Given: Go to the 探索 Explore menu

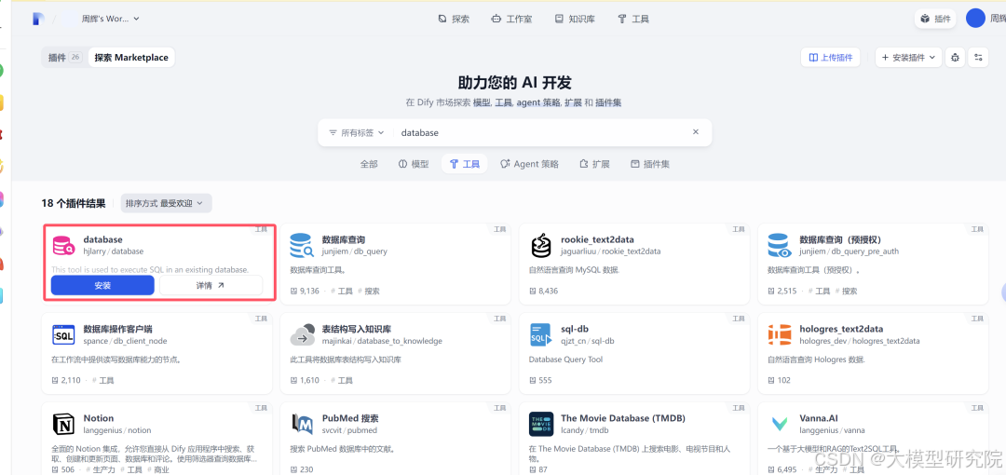Looking at the screenshot, I should [x=454, y=20].
